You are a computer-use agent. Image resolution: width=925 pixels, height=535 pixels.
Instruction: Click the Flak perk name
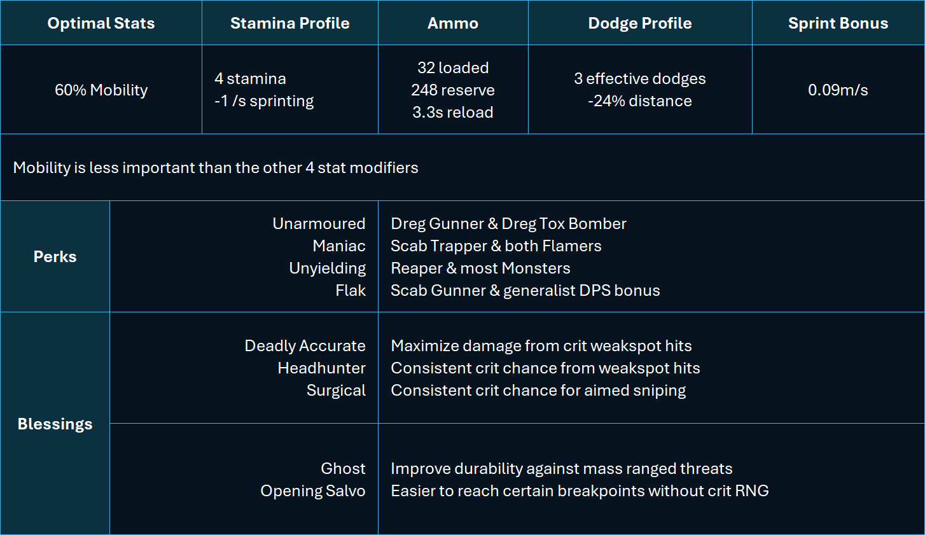[x=351, y=290]
